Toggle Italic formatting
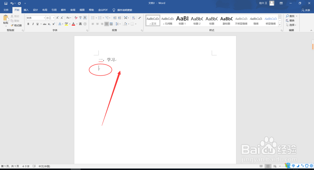 click(x=33, y=24)
